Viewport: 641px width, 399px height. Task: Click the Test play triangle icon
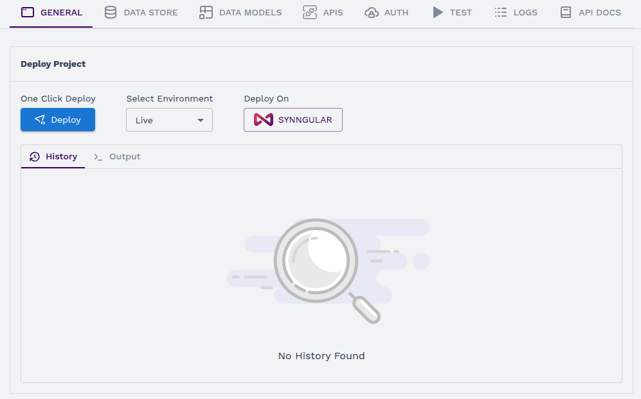tap(438, 12)
